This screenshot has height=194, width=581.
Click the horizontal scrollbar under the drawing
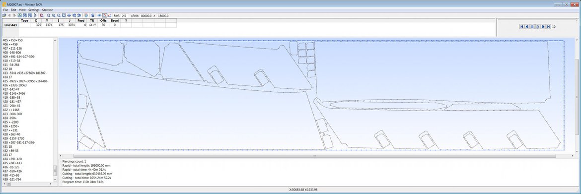coord(315,156)
